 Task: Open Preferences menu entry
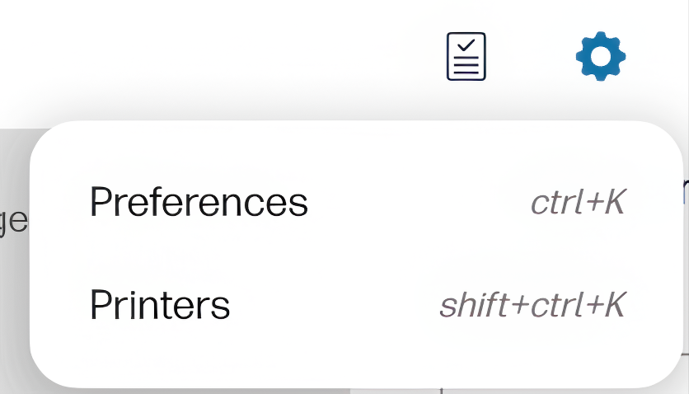tap(199, 203)
